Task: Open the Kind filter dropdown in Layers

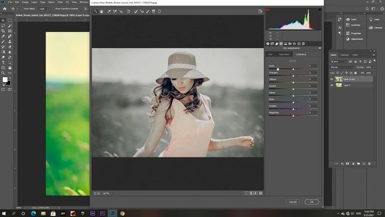Action: (x=338, y=61)
